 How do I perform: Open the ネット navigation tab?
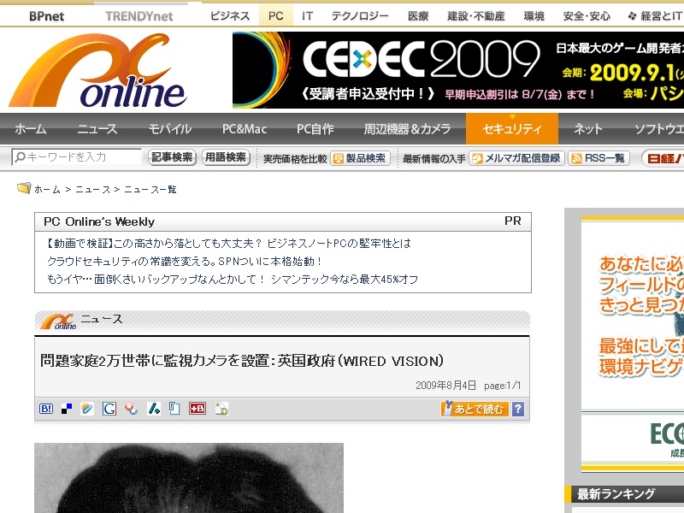coord(588,129)
